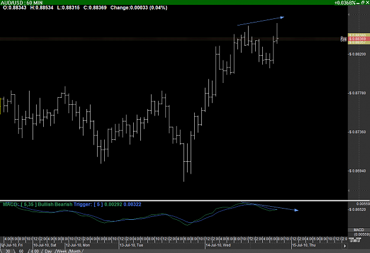
Task: Click the 10-Jul-10, Sat date label
Action: pos(44,245)
